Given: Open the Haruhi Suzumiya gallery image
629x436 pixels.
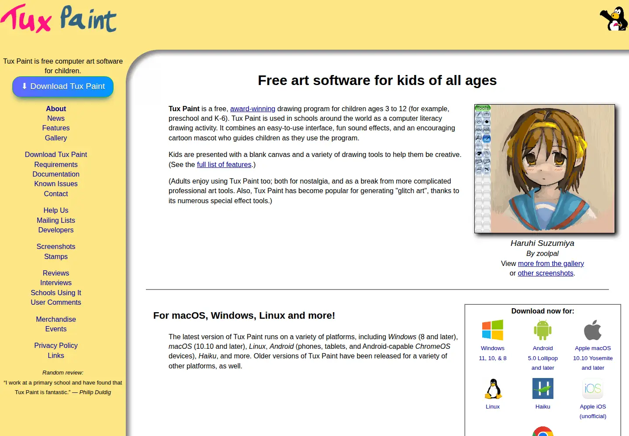Looking at the screenshot, I should (544, 168).
